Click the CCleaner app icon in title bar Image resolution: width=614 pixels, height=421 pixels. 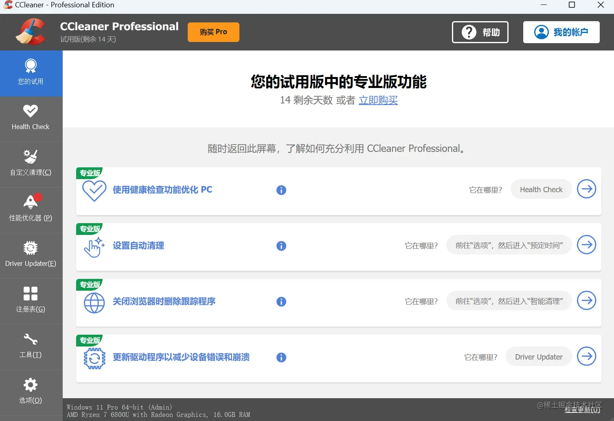(x=8, y=5)
